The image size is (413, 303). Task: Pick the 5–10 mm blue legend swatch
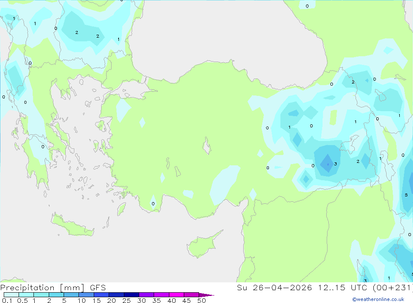(71, 295)
